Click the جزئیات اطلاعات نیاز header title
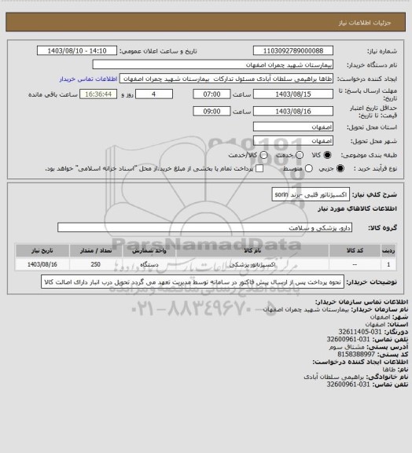The height and width of the screenshot is (453, 412). click(365, 23)
